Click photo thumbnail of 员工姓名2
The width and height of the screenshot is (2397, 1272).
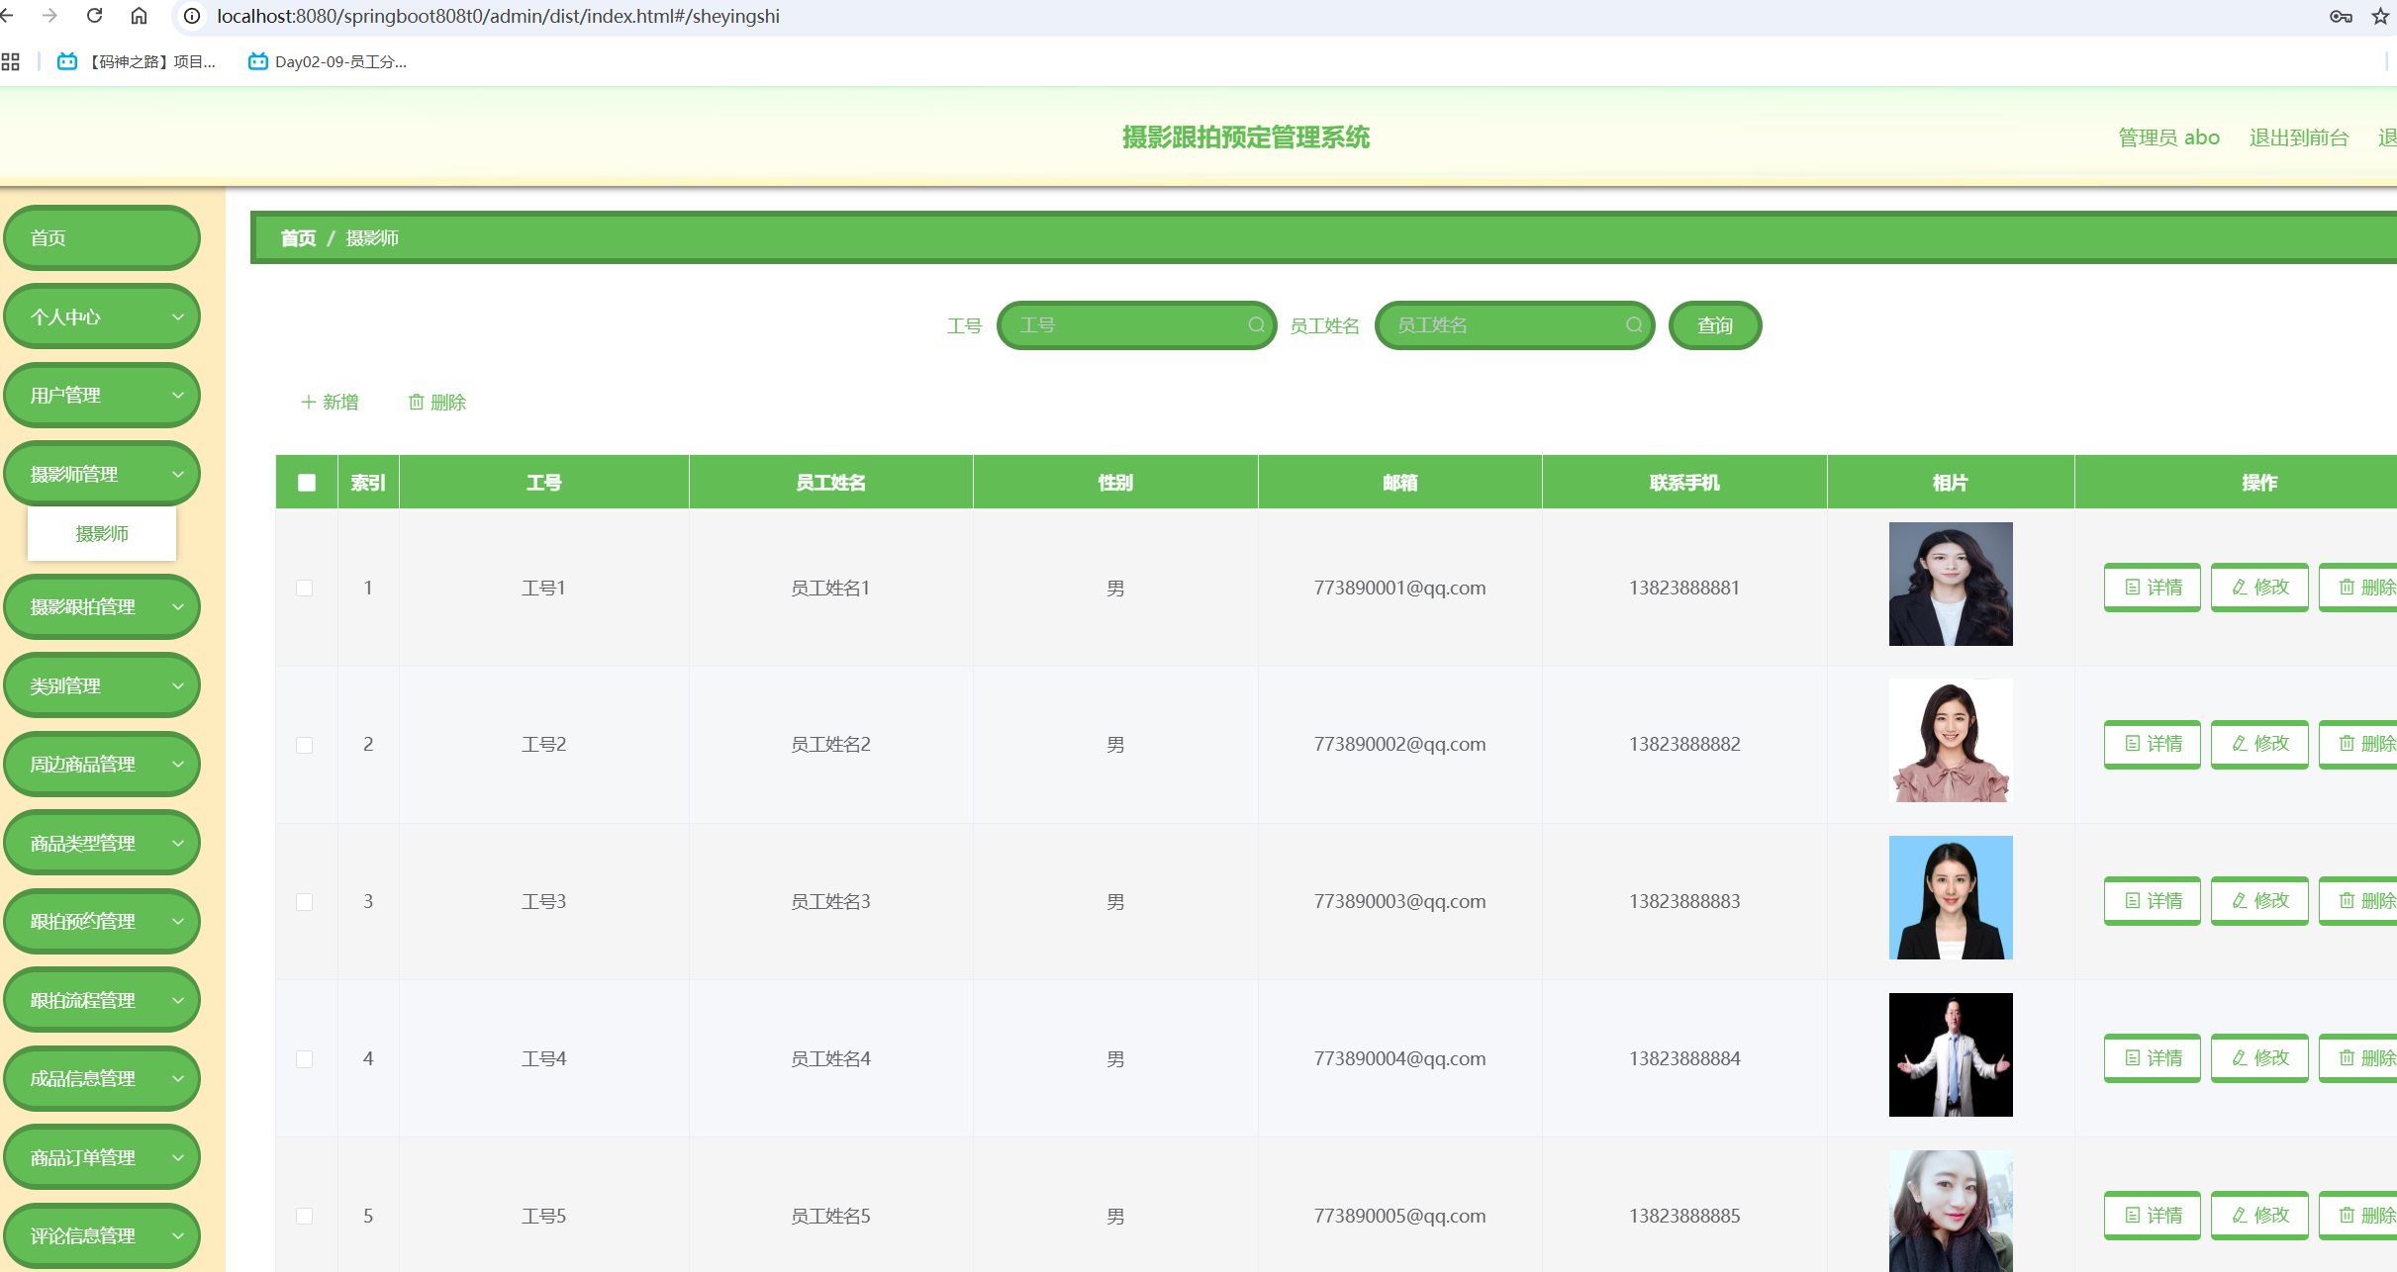tap(1951, 741)
